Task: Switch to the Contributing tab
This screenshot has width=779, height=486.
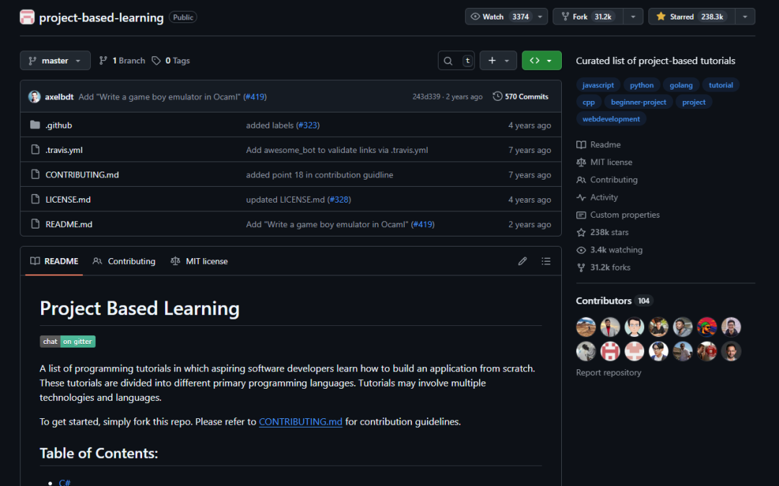Action: (124, 261)
